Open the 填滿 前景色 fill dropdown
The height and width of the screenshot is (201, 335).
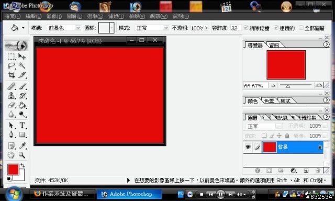(78, 28)
